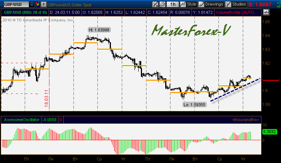Click the high value H: 1.6252
The image size is (281, 163).
114,12
